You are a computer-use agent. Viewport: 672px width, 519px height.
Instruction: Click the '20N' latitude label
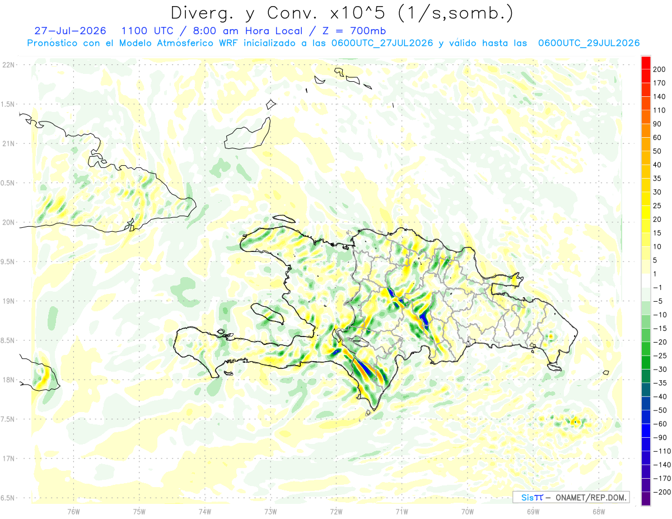[x=8, y=222]
